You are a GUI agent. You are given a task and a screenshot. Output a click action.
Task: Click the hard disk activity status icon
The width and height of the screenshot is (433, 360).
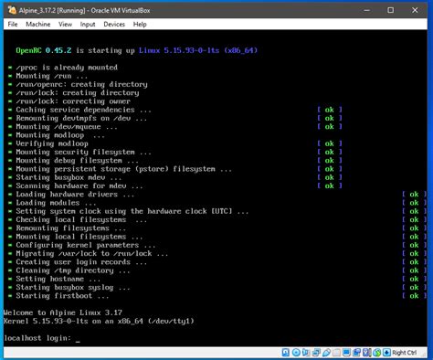(x=286, y=353)
